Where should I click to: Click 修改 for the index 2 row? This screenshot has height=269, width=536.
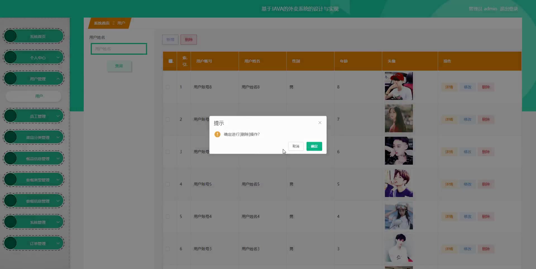468,119
